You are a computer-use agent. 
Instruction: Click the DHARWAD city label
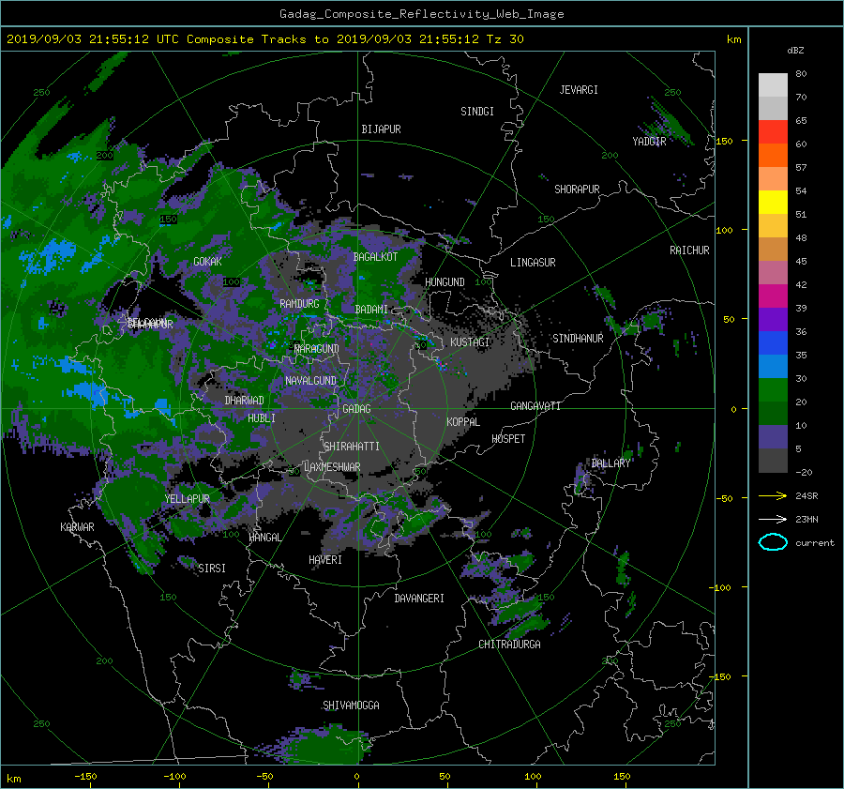[x=245, y=401]
